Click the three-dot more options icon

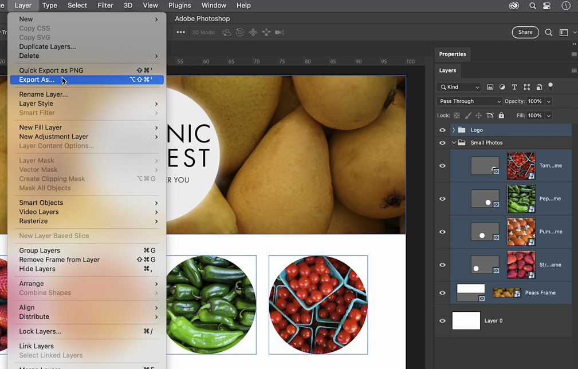click(x=180, y=33)
